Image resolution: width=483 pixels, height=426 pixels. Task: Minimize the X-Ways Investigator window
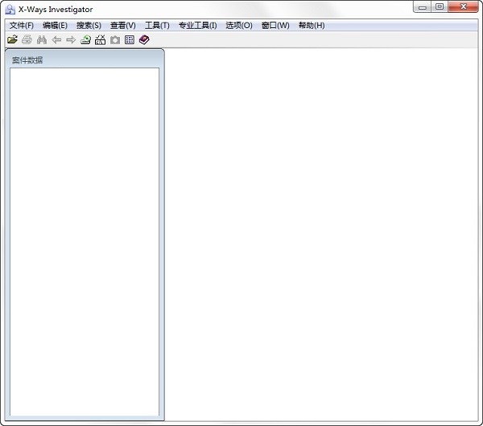click(x=423, y=6)
